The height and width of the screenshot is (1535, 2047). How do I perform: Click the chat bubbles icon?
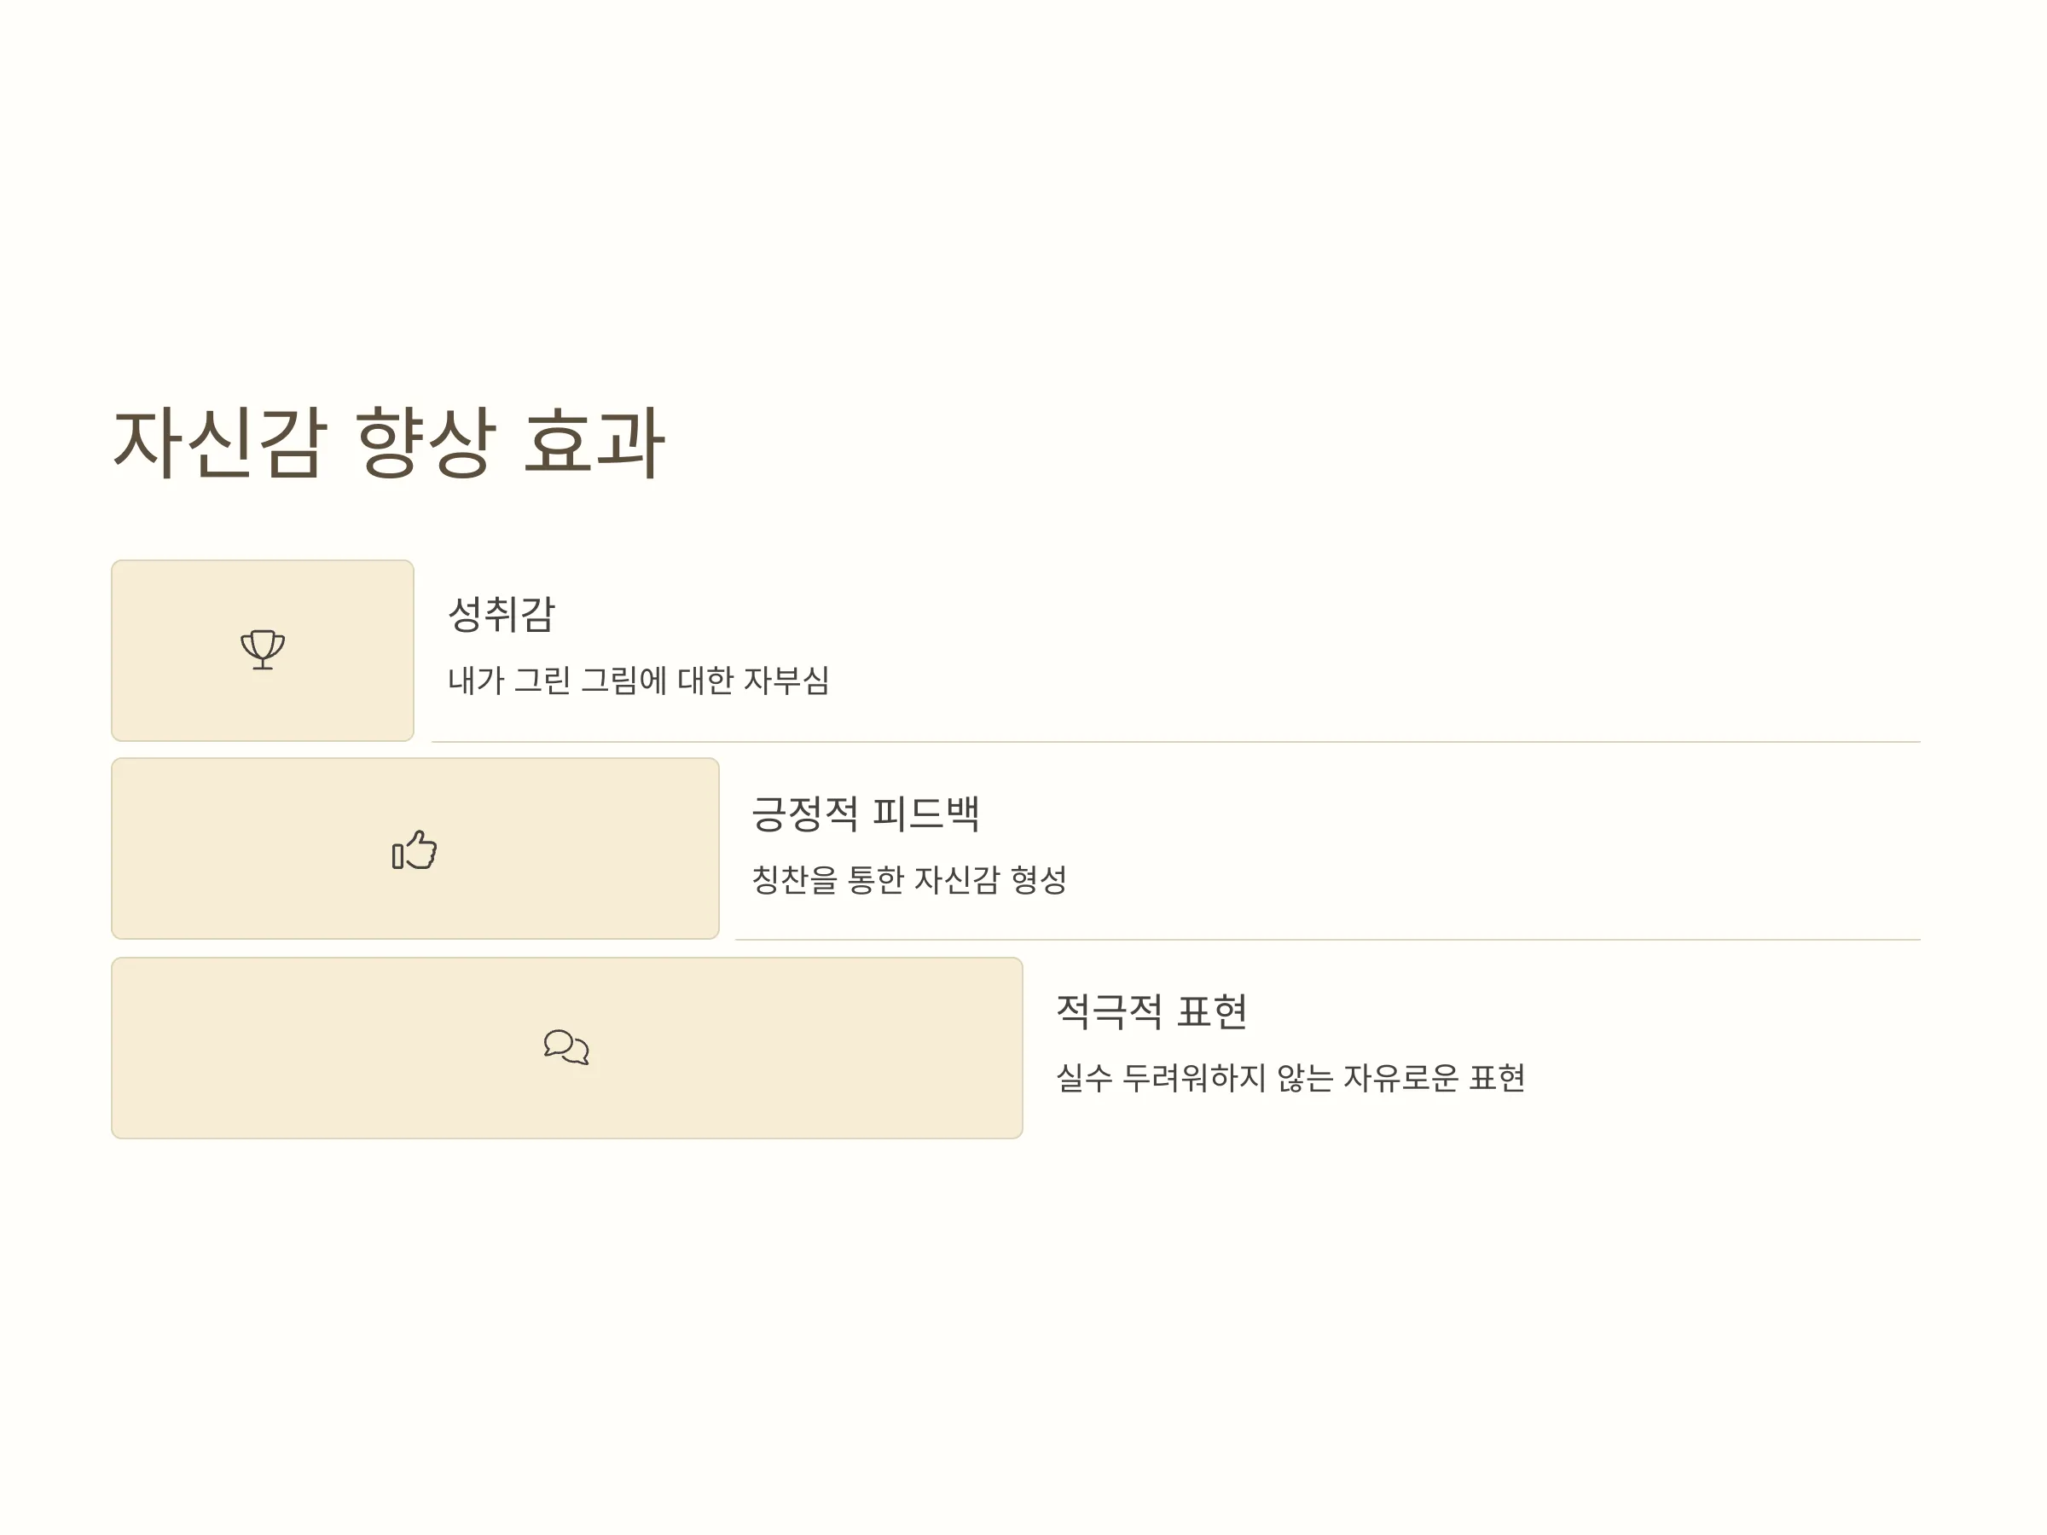click(566, 1047)
